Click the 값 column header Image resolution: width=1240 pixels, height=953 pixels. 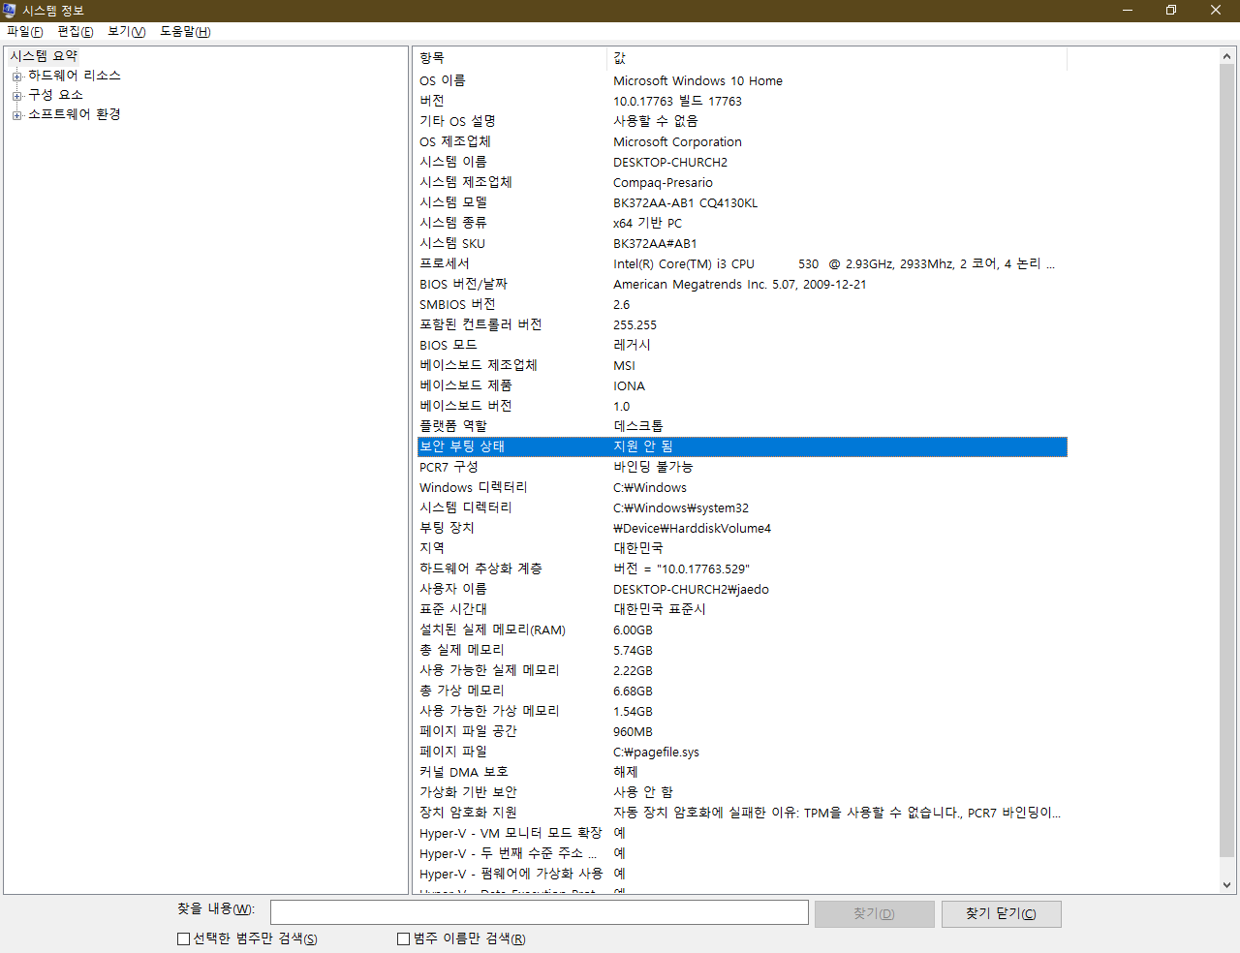point(837,59)
